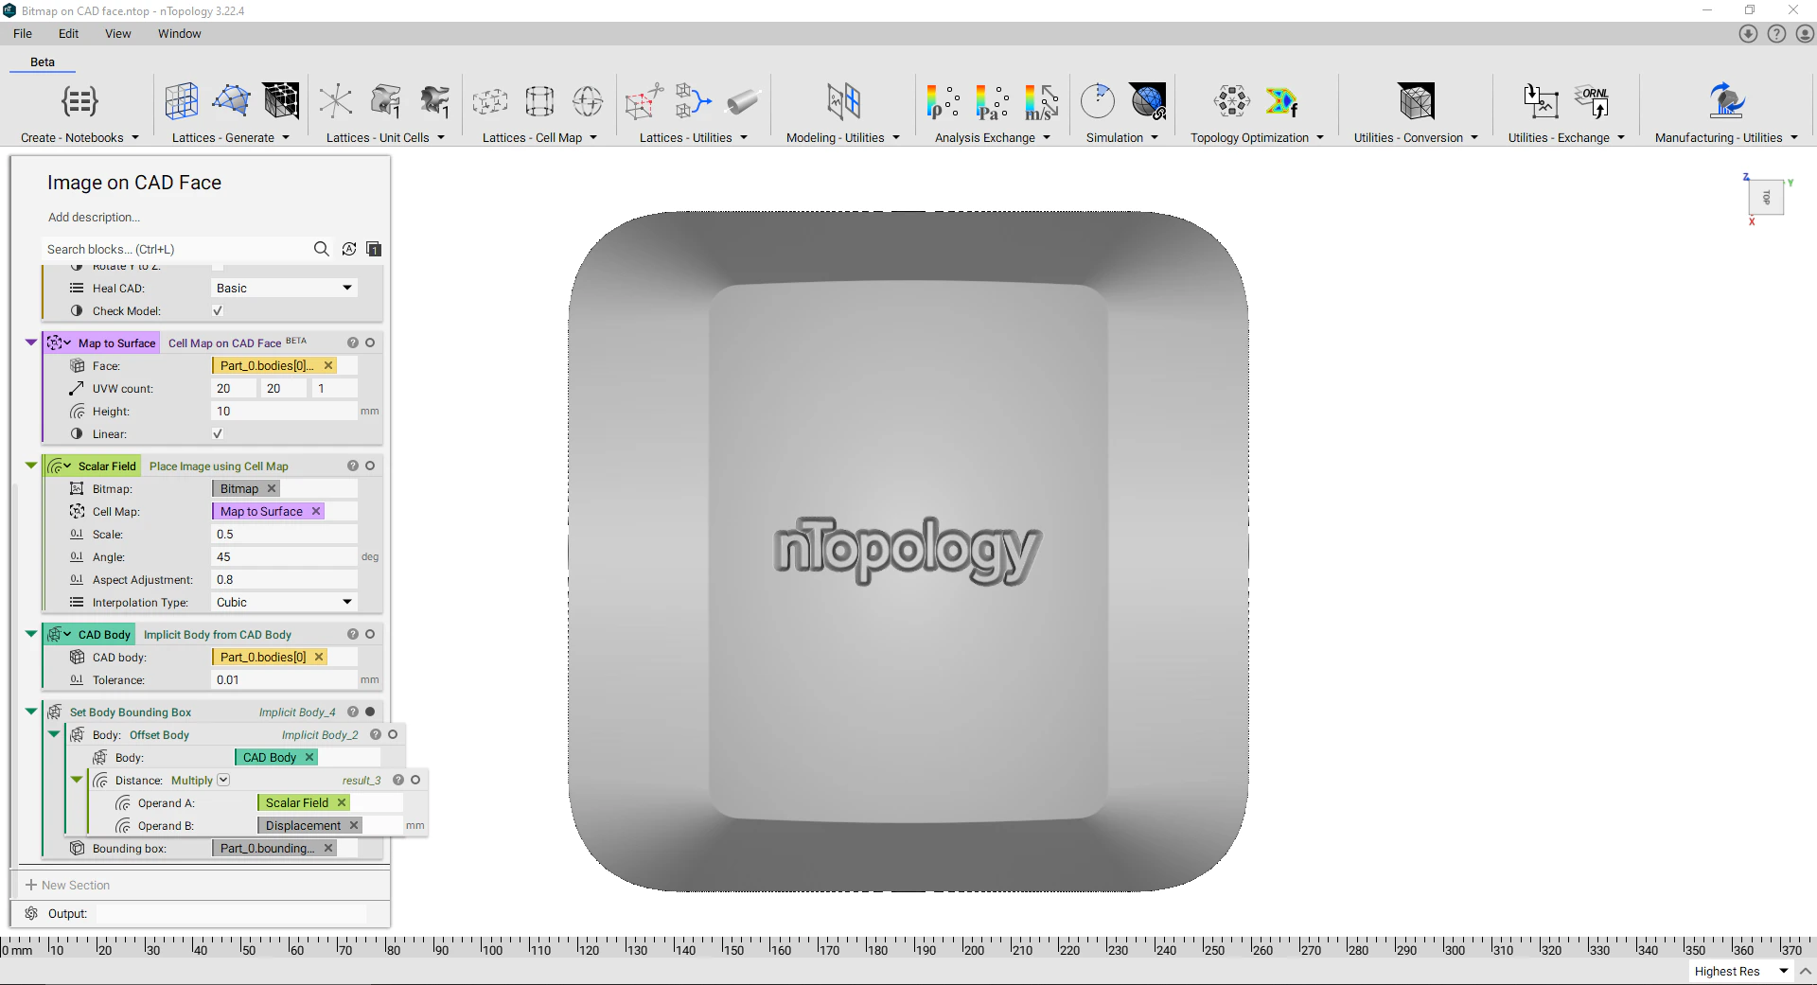The image size is (1817, 985).
Task: Toggle visibility circle of CAD Body block
Action: tap(370, 634)
